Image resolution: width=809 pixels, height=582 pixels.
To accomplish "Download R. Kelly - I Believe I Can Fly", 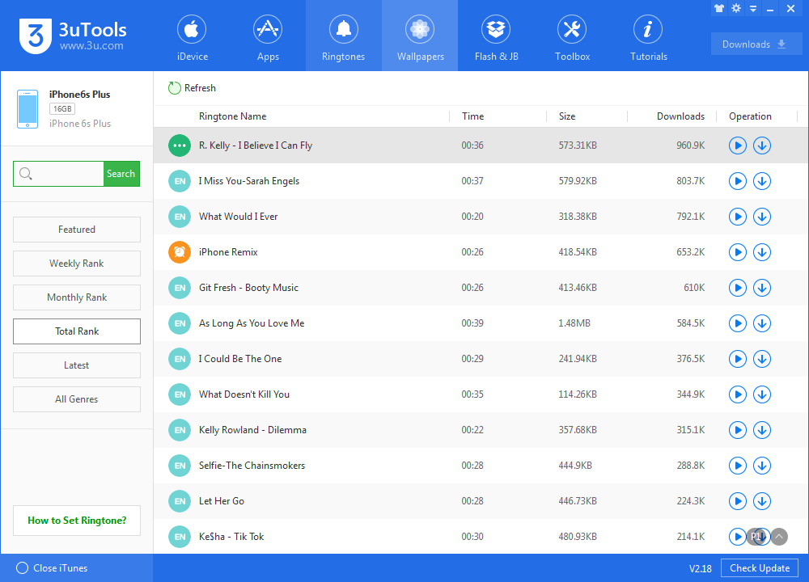I will [x=762, y=145].
